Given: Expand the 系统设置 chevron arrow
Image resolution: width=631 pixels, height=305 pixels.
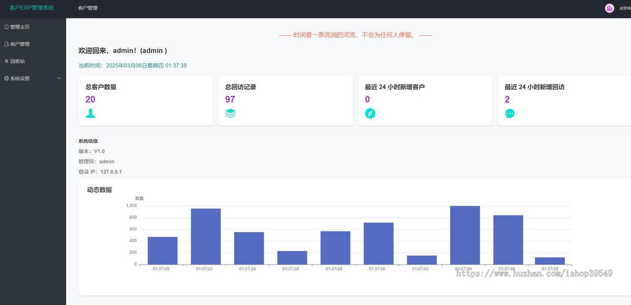Looking at the screenshot, I should coord(59,78).
